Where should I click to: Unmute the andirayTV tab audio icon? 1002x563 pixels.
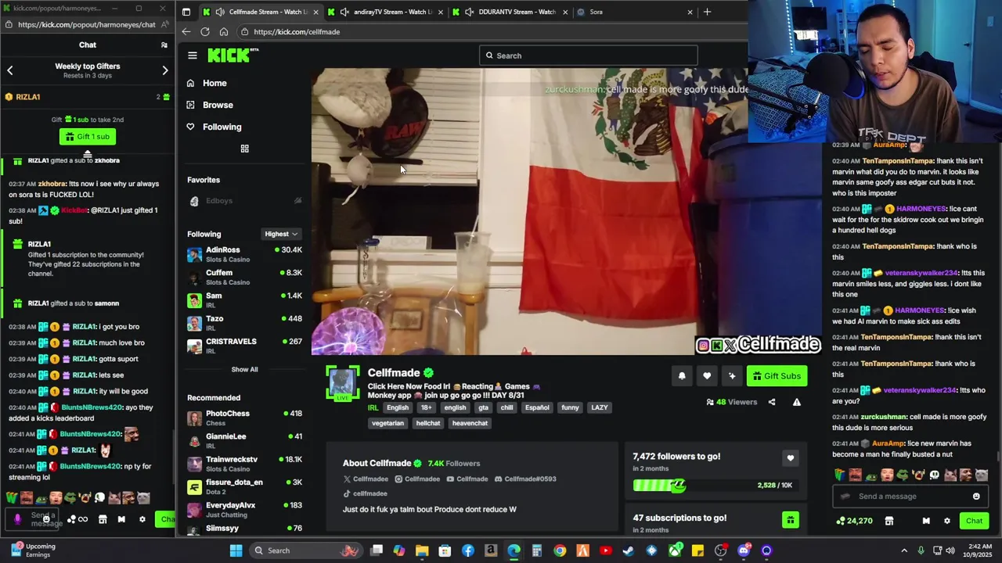(x=344, y=12)
